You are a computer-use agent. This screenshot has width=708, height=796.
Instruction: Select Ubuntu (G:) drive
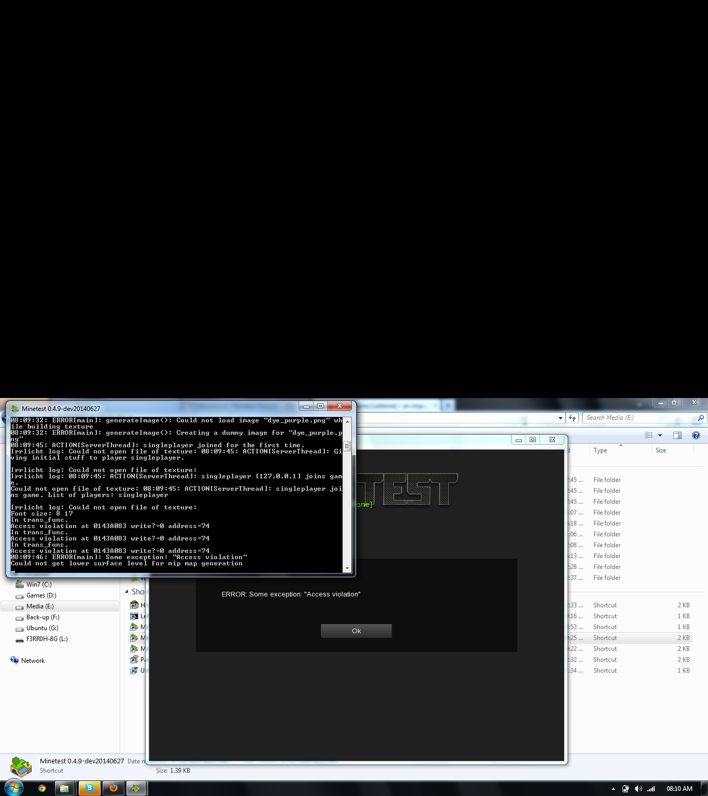click(42, 628)
